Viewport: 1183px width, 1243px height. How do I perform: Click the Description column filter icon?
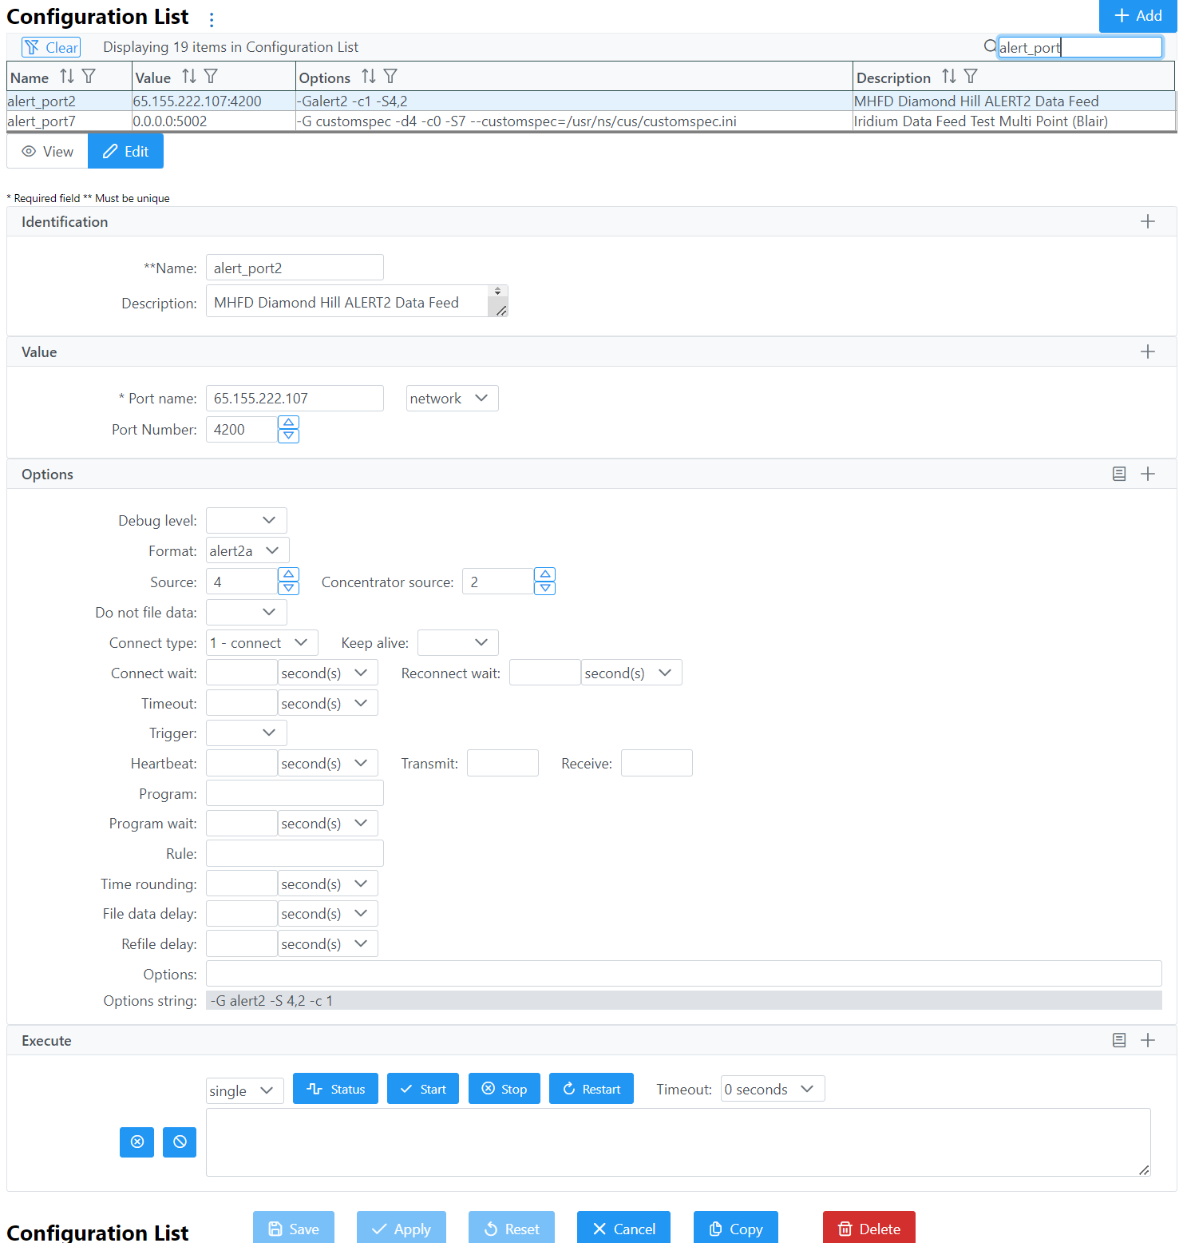click(x=971, y=77)
